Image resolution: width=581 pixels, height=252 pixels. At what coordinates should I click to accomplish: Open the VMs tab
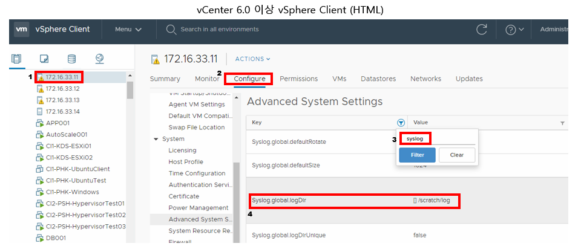340,79
